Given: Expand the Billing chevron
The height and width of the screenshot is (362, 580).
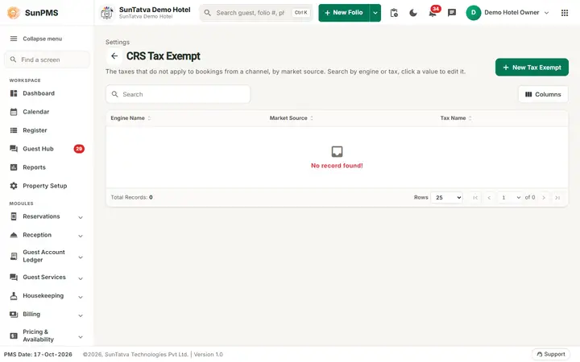Looking at the screenshot, I should click(x=81, y=315).
